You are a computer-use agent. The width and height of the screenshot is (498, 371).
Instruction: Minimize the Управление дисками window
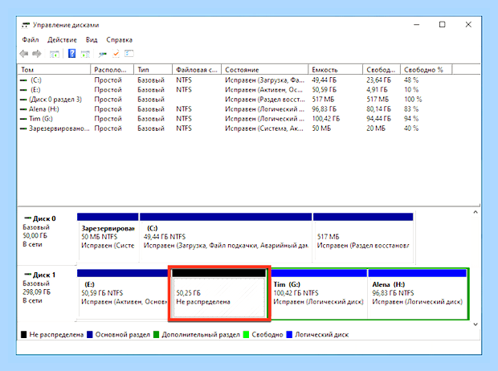coord(417,24)
